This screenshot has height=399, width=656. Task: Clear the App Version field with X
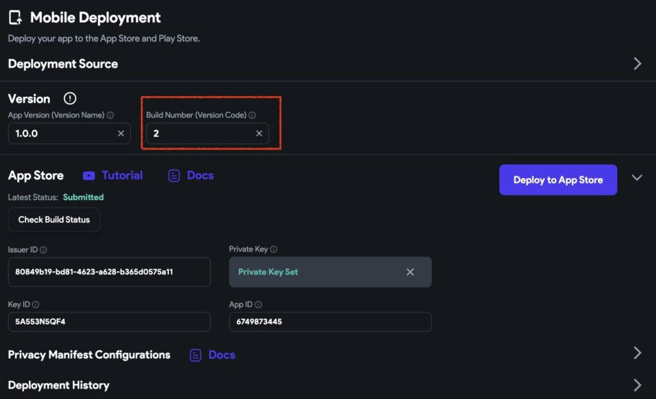point(121,133)
